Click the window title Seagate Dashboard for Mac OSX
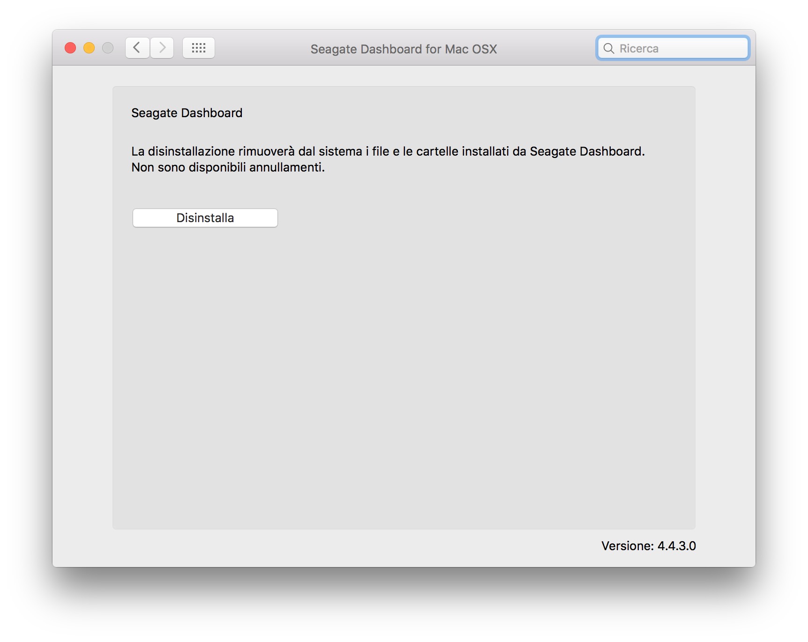Image resolution: width=808 pixels, height=642 pixels. click(x=404, y=49)
